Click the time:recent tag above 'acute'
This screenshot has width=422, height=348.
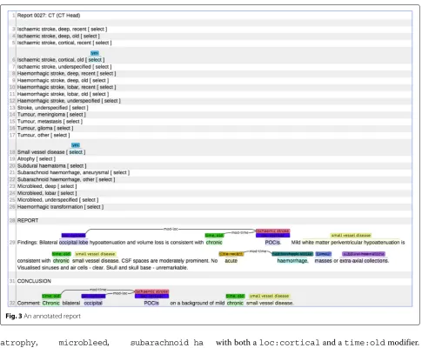pos(231,254)
